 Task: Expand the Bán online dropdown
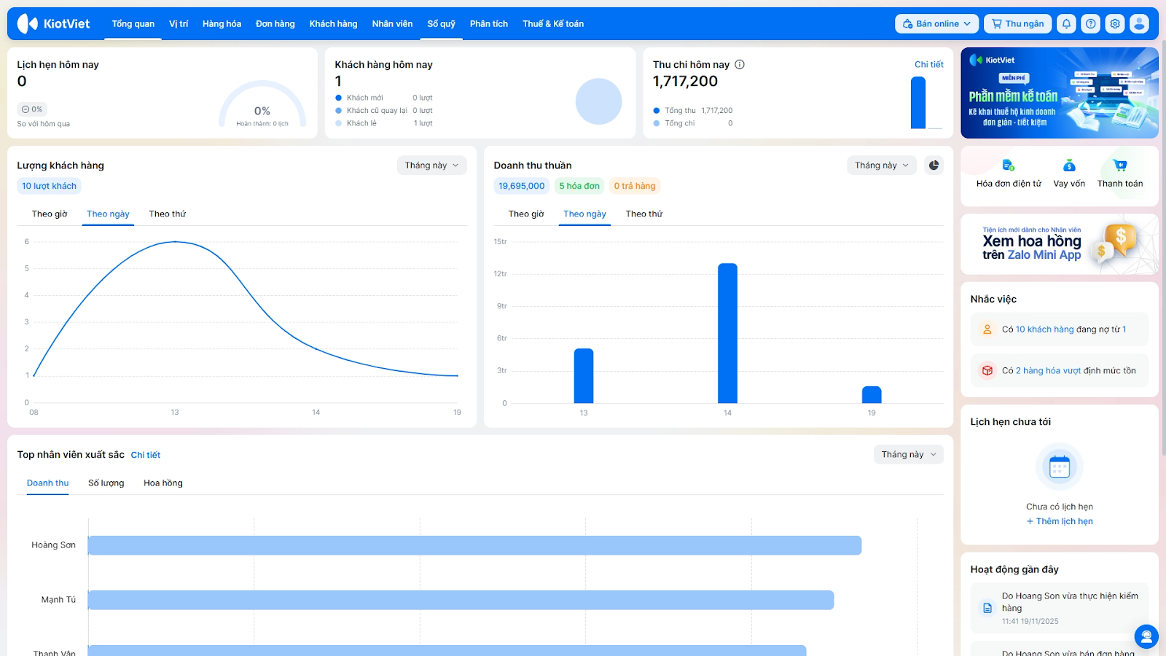coord(936,24)
